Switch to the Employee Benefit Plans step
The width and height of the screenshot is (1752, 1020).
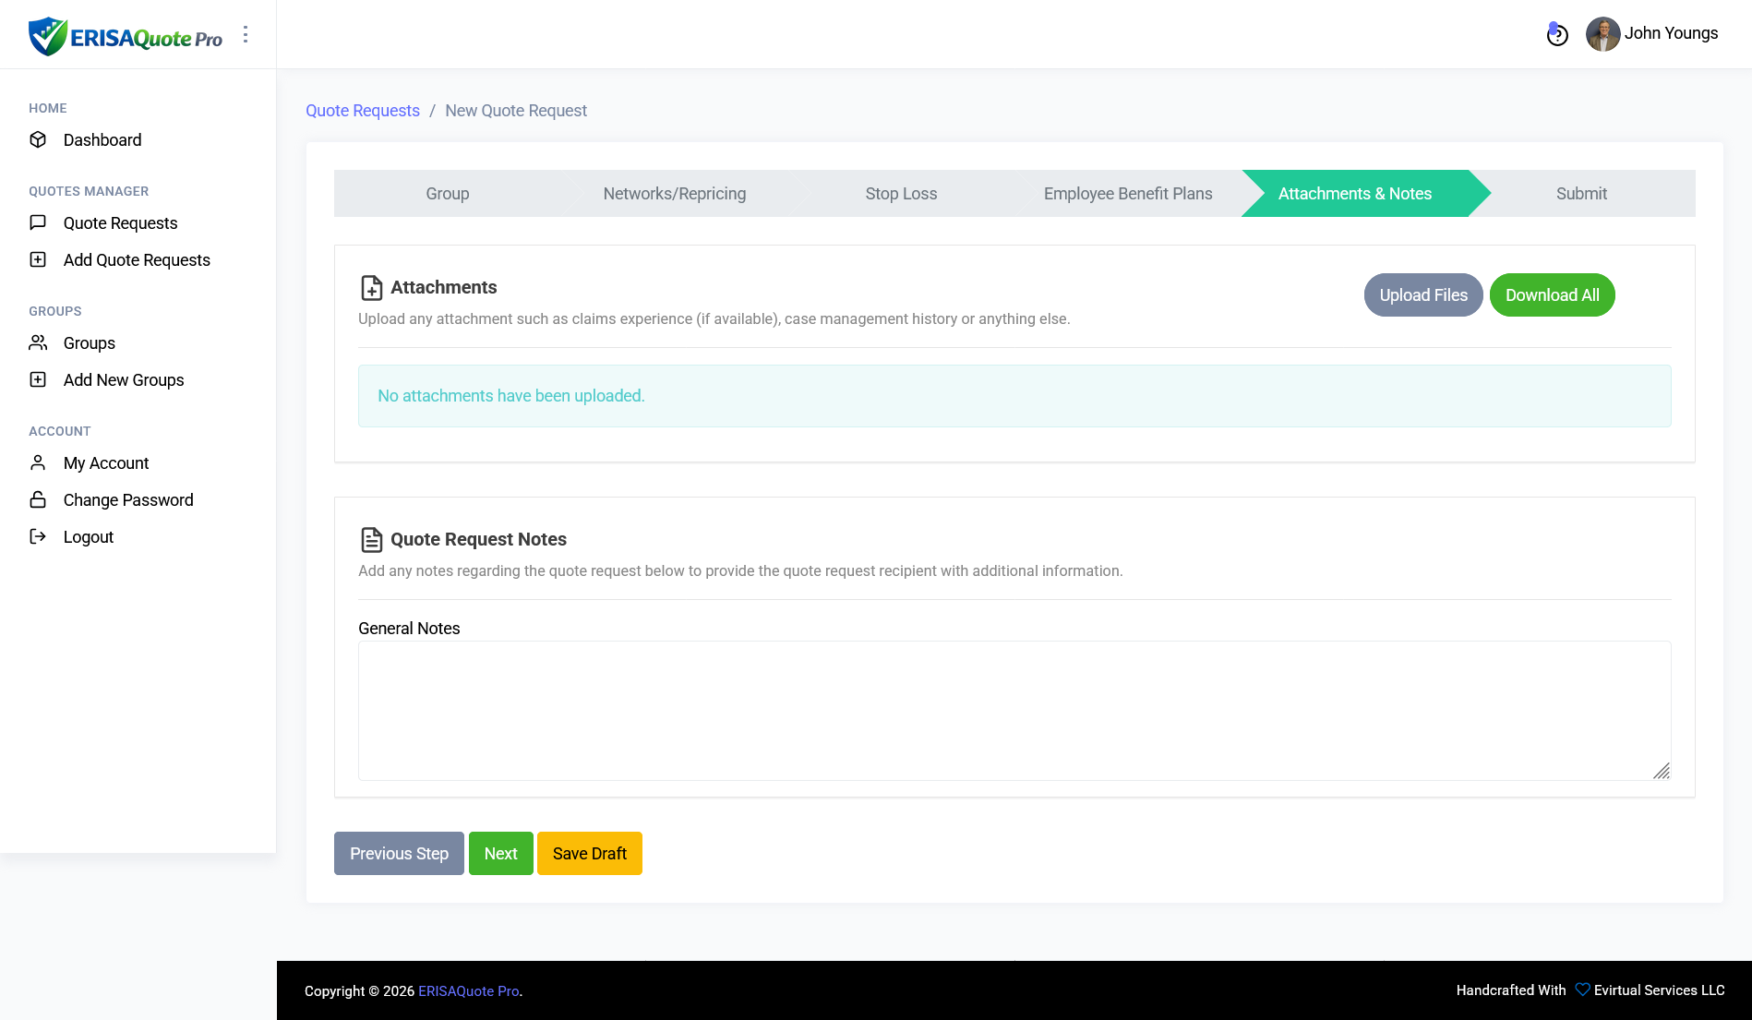1127,194
